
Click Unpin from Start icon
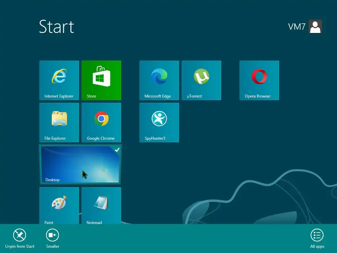click(19, 235)
